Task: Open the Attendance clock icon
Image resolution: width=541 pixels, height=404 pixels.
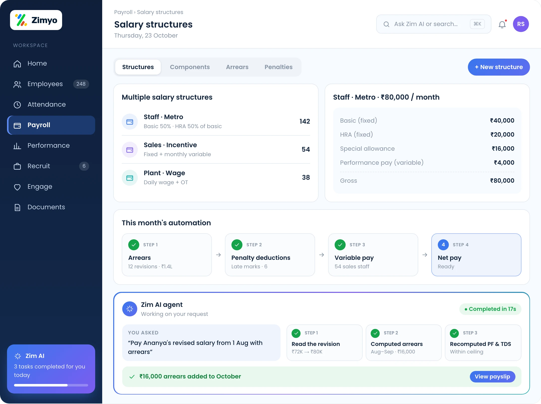Action: (x=17, y=105)
